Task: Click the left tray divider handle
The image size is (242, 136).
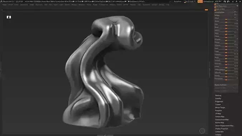Action: click(x=1, y=69)
